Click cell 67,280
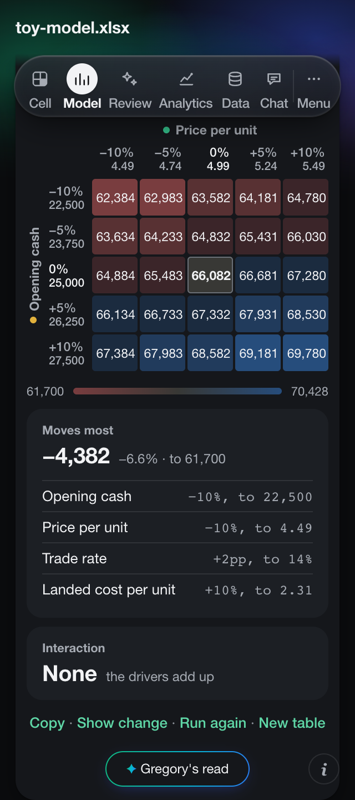Screen dimensions: 355x800 pyautogui.click(x=306, y=275)
